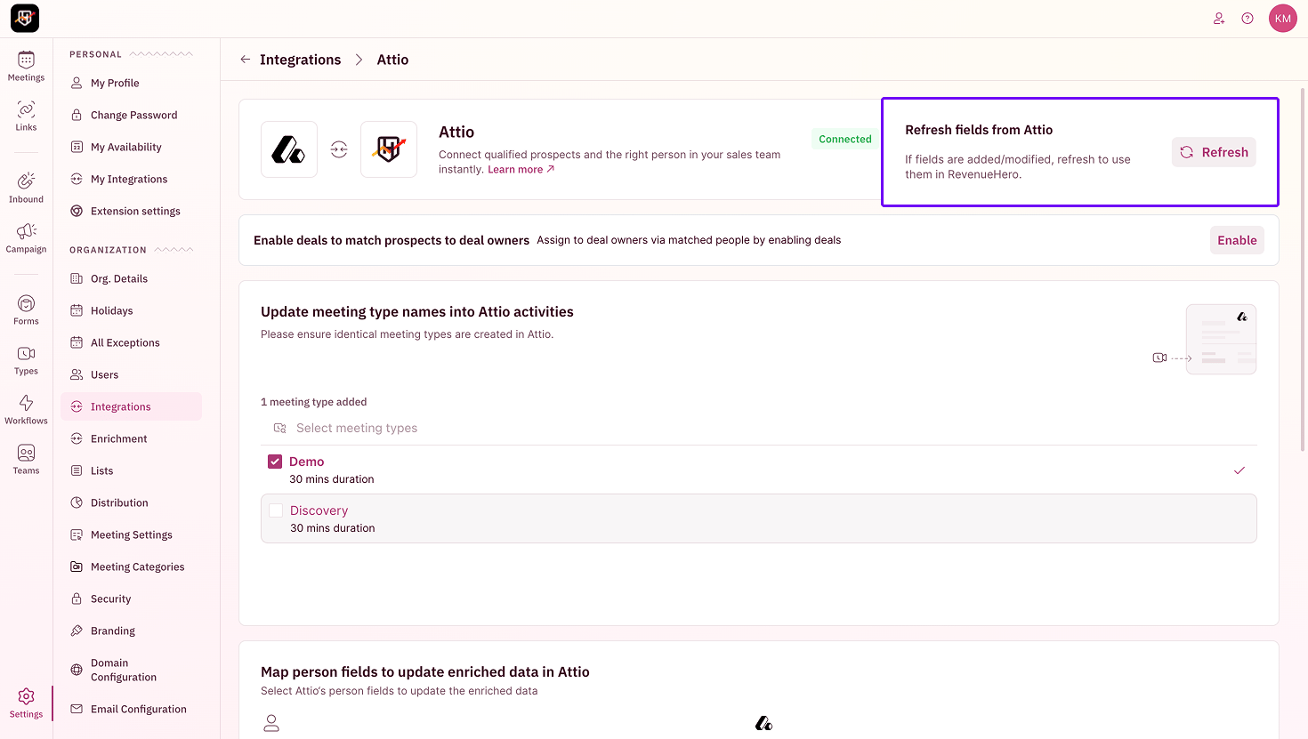1308x739 pixels.
Task: Go to Meetings in left rail
Action: pyautogui.click(x=26, y=67)
